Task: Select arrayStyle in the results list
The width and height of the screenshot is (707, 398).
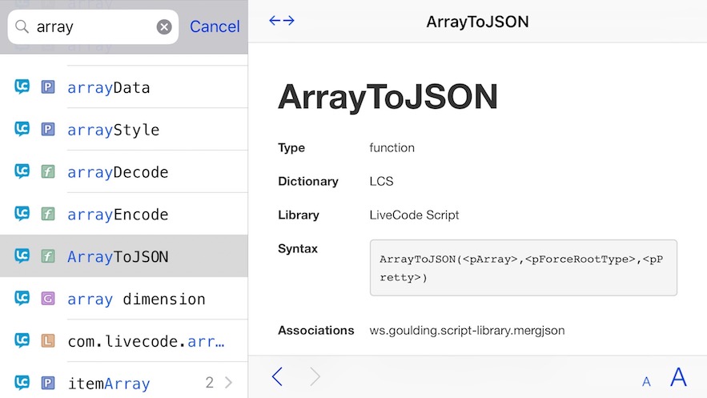Action: (113, 130)
